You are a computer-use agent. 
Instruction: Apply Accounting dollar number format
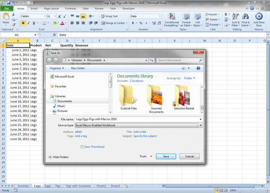[x=133, y=23]
